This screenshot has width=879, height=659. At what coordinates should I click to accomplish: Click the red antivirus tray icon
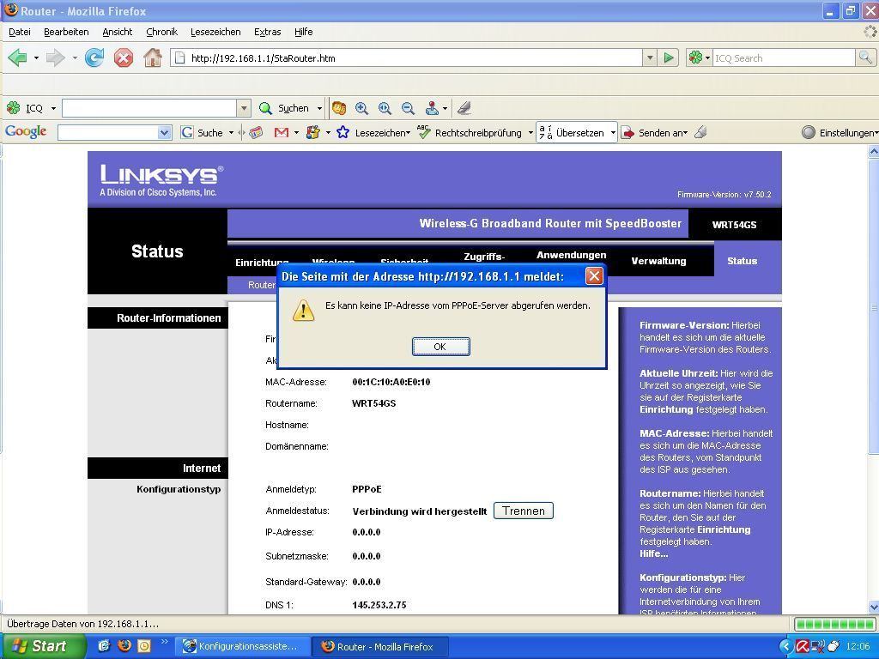click(x=803, y=647)
